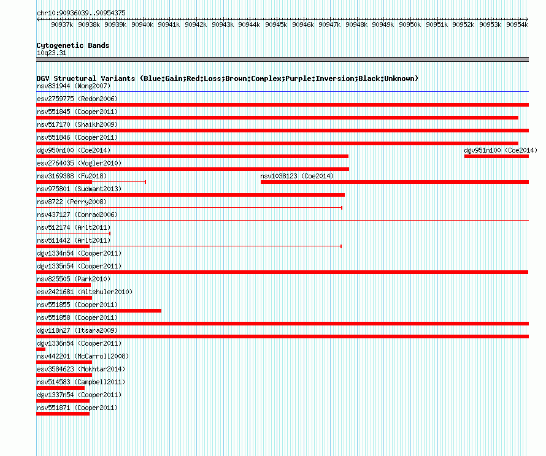Select the nsv442201 (McCarroll2008) label
This screenshot has height=456, width=546.
83,356
